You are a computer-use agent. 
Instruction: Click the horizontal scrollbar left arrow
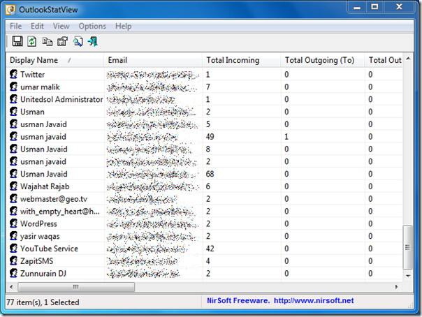(11, 287)
